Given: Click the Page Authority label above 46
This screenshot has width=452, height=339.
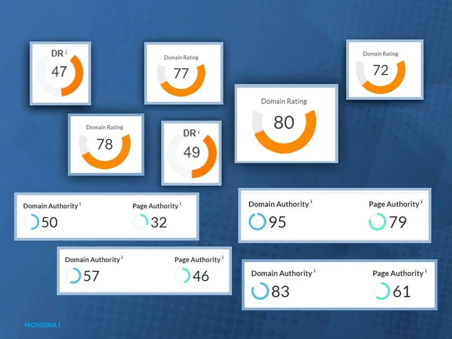Looking at the screenshot, I should [198, 259].
